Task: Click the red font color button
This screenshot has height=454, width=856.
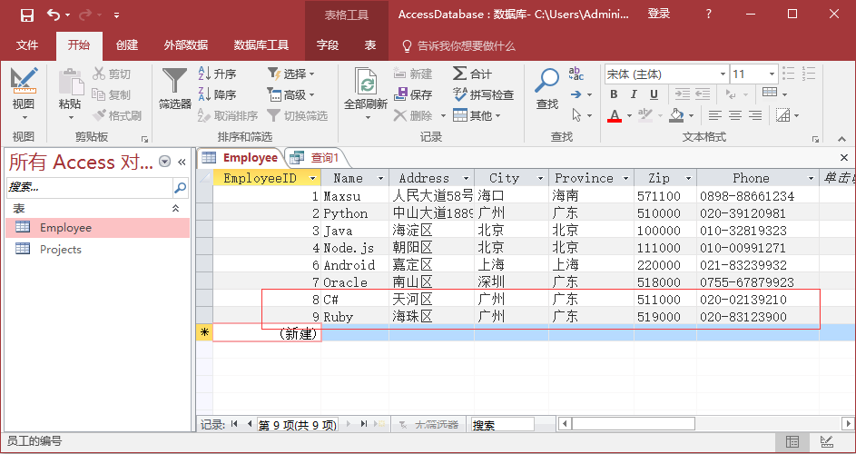Action: pos(615,115)
